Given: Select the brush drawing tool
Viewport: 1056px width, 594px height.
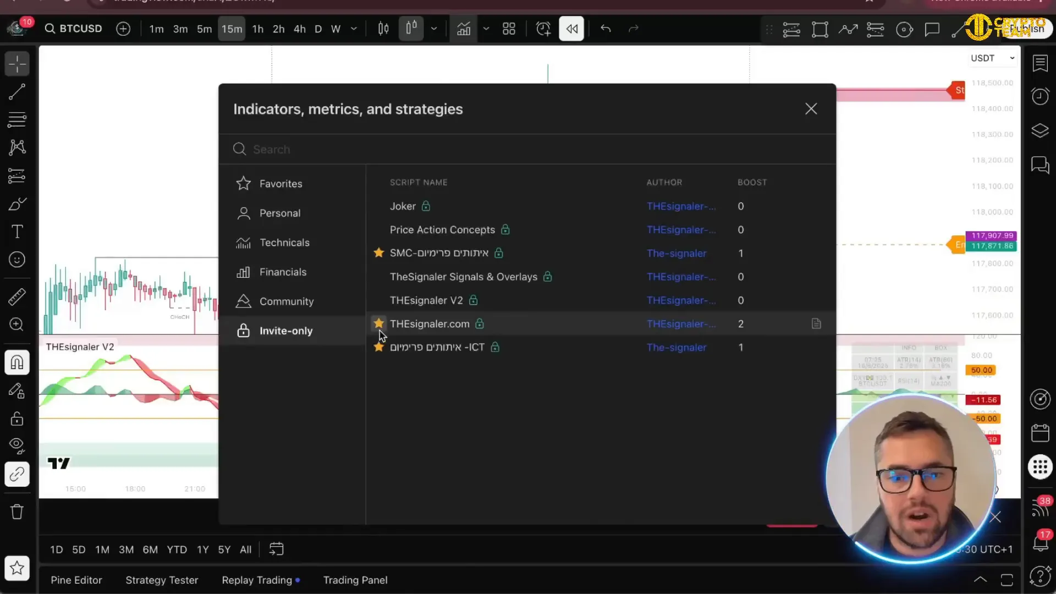Looking at the screenshot, I should tap(17, 204).
